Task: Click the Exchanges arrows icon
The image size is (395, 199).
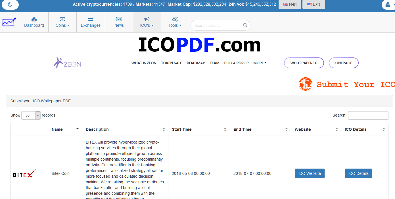Action: tap(91, 19)
